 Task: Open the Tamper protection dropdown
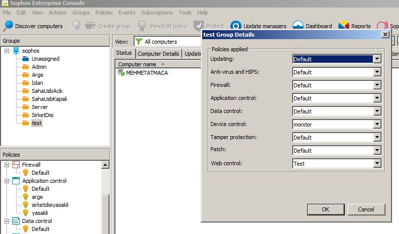(x=377, y=138)
